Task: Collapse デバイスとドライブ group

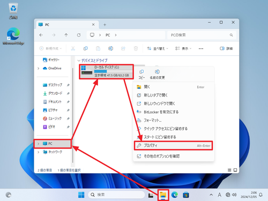Action: (x=79, y=61)
